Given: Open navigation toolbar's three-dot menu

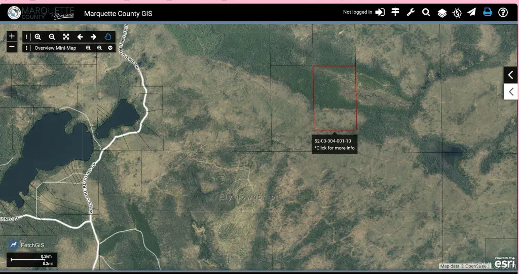Looking at the screenshot, I should point(26,37).
